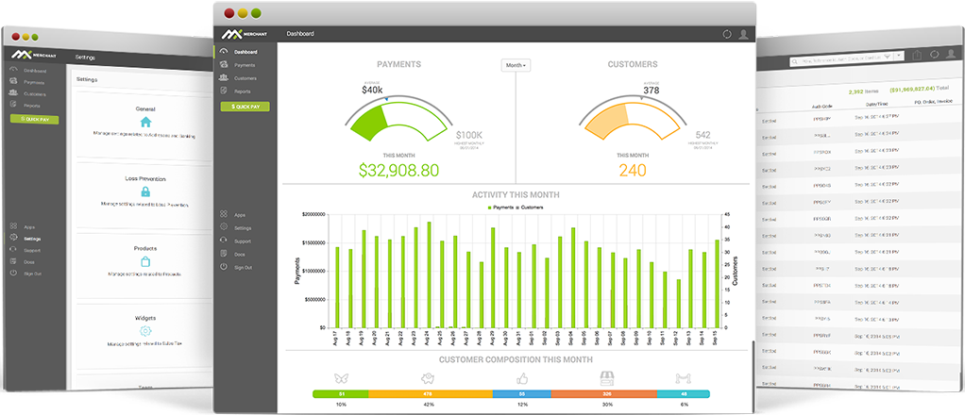965x415 pixels.
Task: Open the search options dropdown arrow in right window
Action: pos(900,56)
